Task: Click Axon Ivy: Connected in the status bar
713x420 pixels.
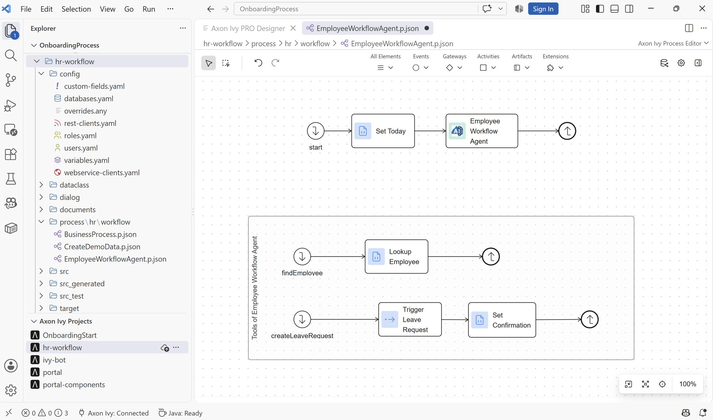Action: [114, 413]
